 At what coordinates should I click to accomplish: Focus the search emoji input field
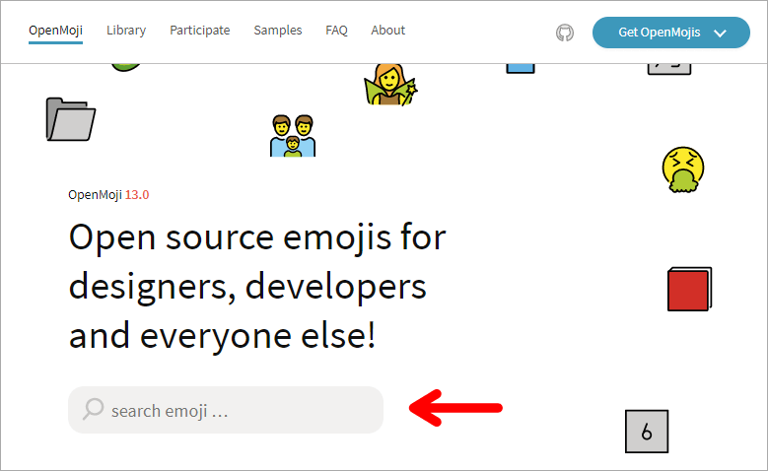tap(226, 410)
